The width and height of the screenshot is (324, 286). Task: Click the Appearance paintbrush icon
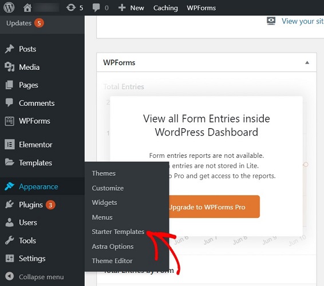tap(10, 186)
